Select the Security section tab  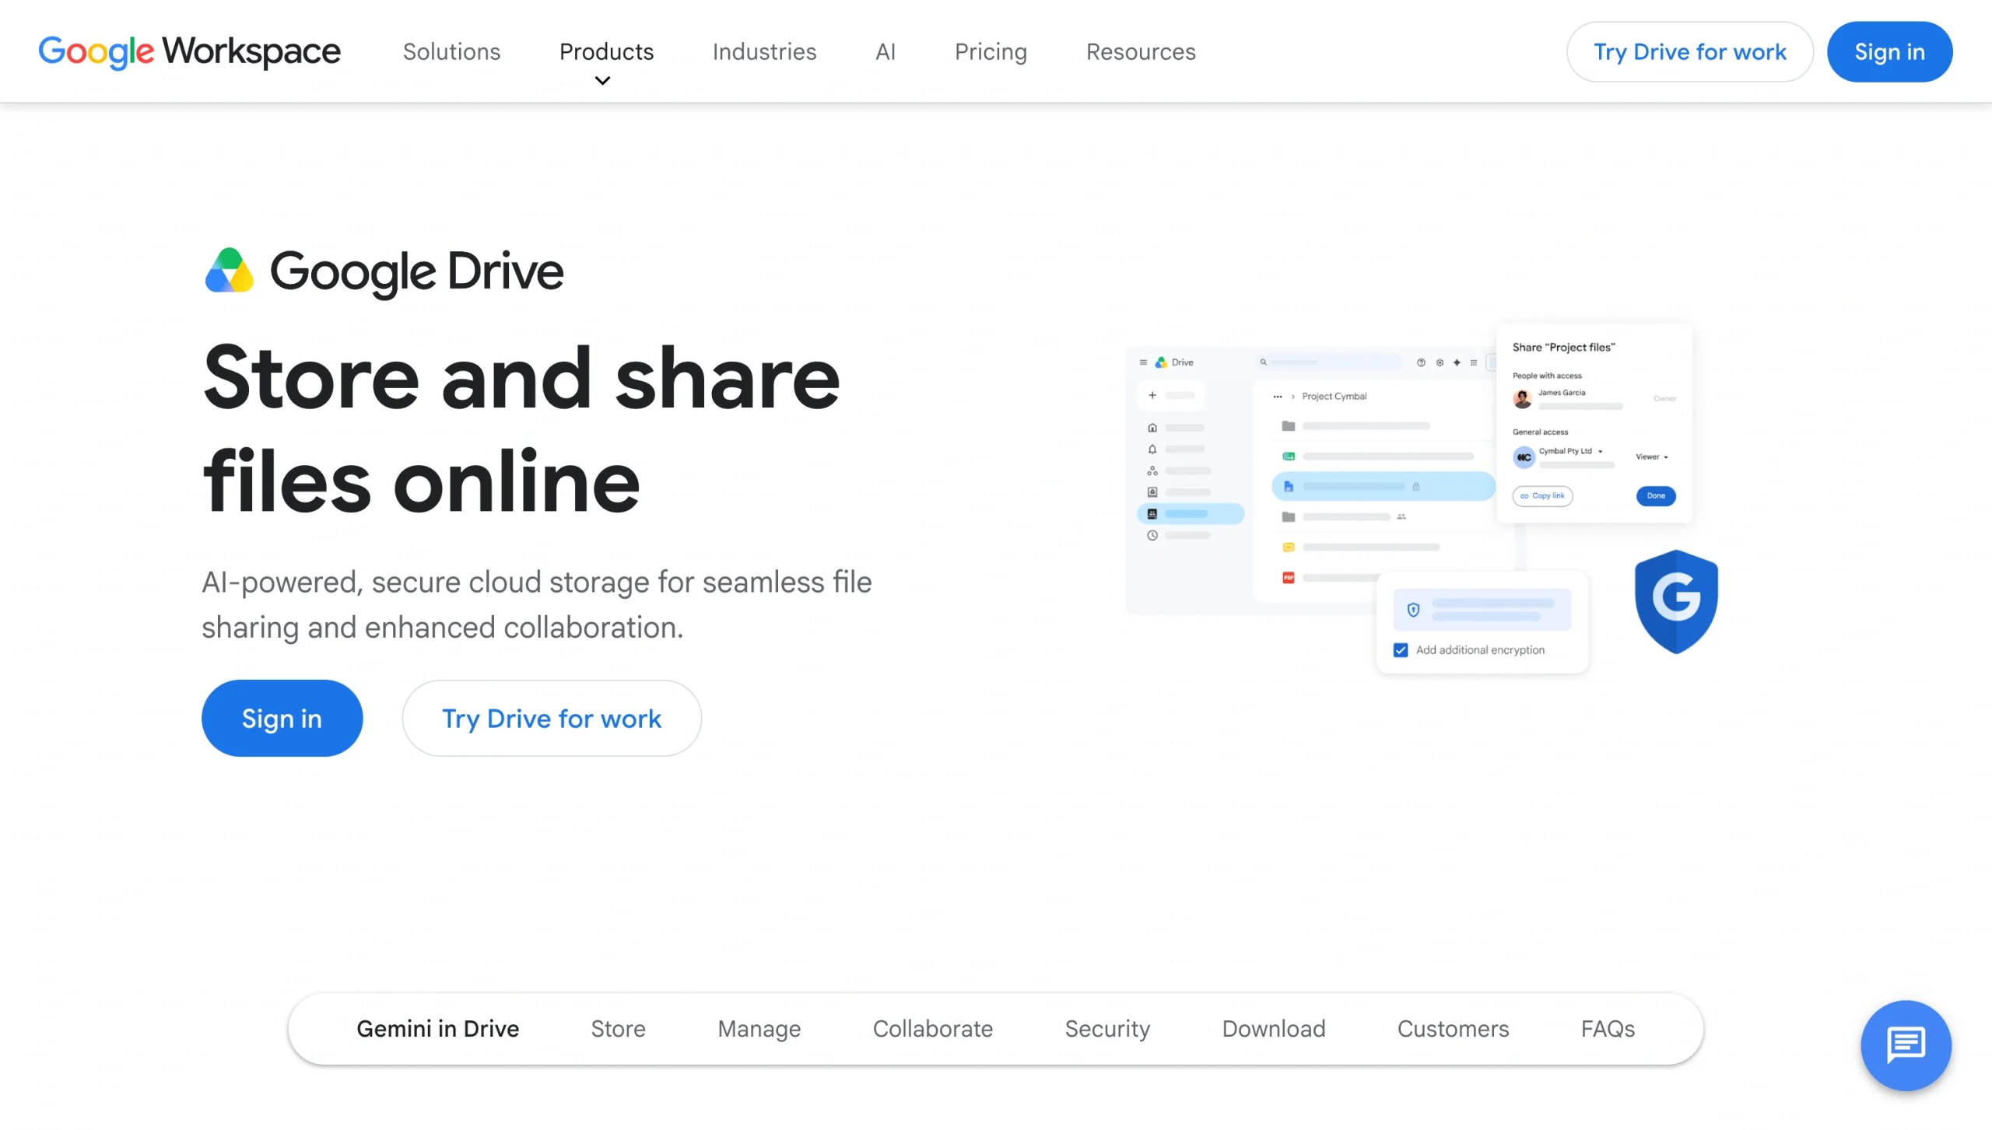pos(1107,1028)
